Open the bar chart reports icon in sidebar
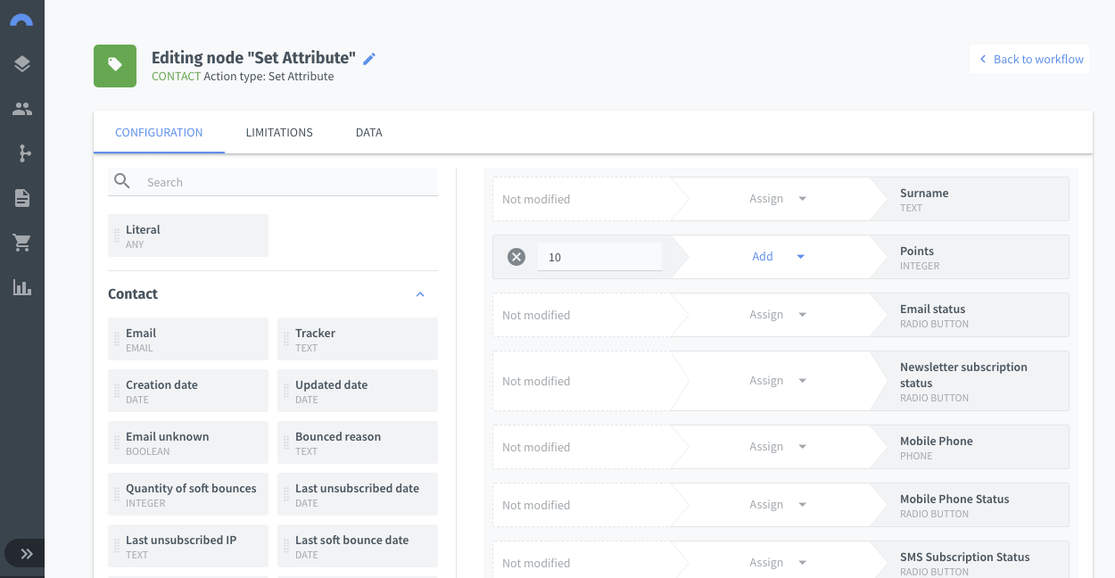 click(22, 287)
